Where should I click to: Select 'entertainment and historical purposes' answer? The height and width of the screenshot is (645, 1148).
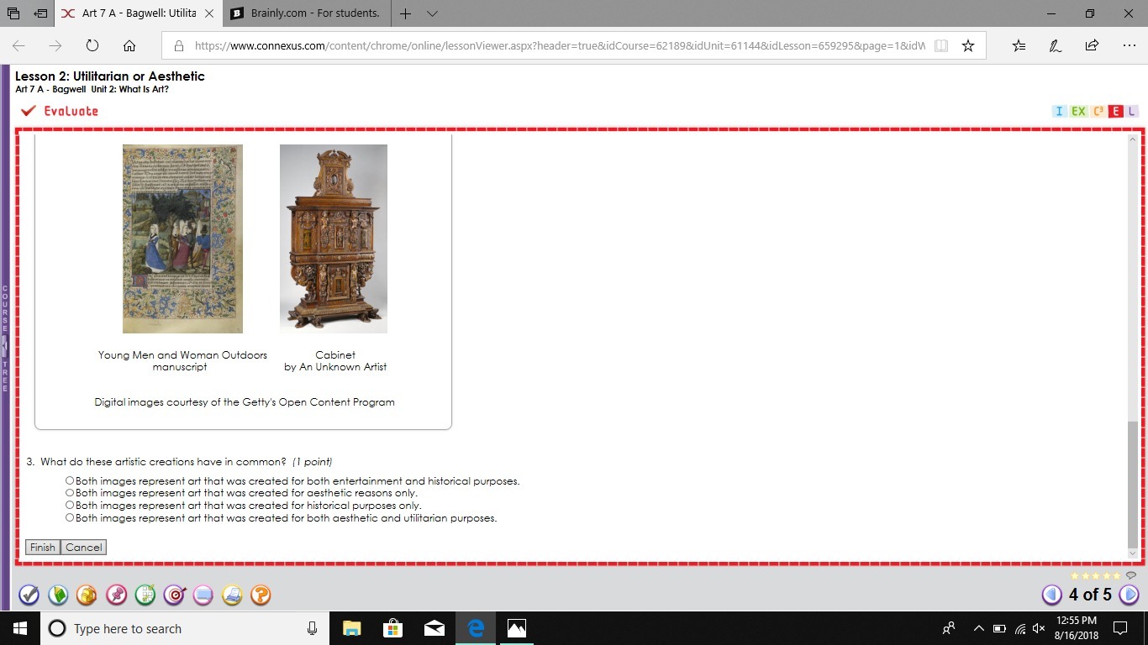click(70, 480)
